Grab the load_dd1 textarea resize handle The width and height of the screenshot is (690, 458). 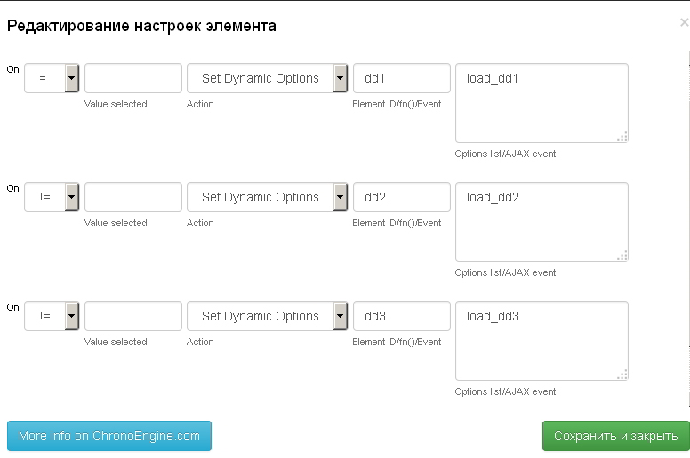(622, 137)
